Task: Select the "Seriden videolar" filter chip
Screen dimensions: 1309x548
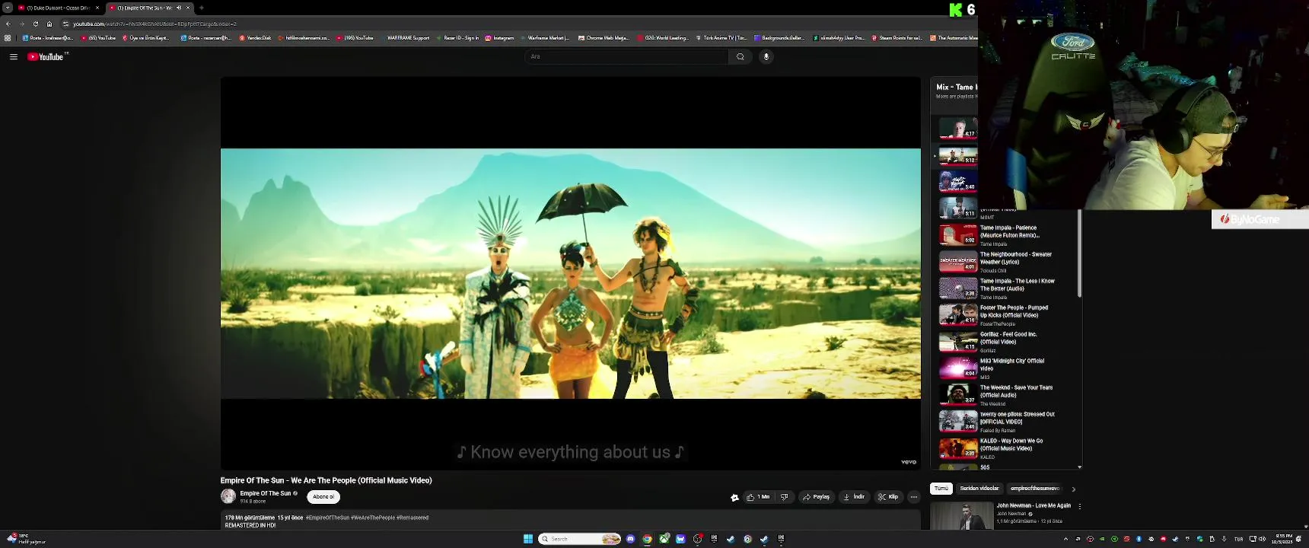Action: tap(979, 489)
